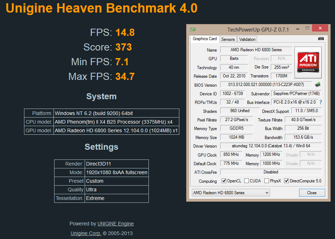Switch to the Validation tab

(x=247, y=39)
